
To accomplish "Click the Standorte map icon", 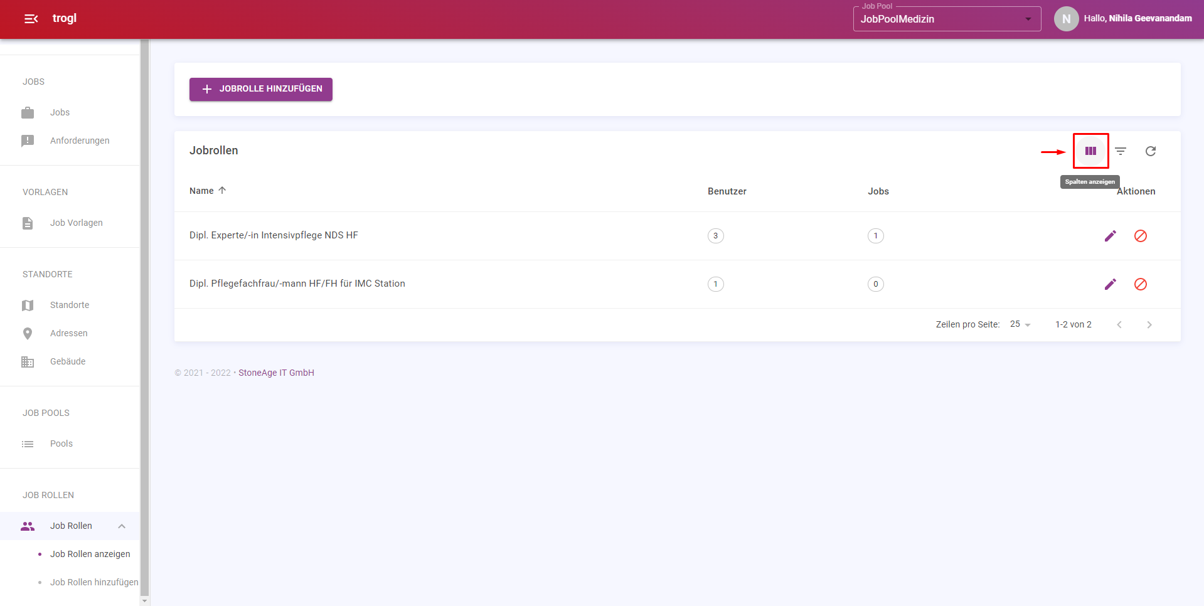I will pos(28,306).
